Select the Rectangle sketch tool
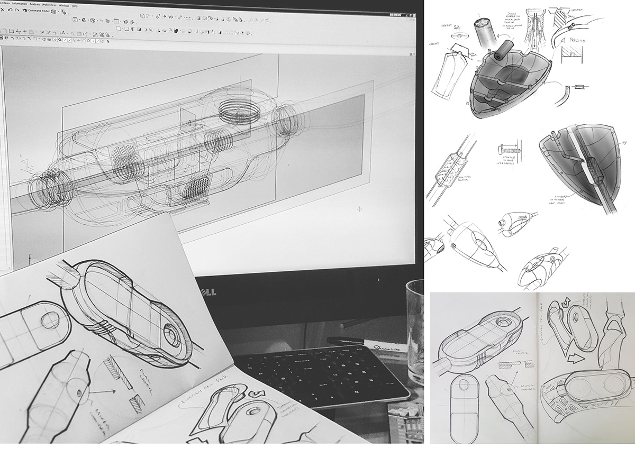Image resolution: width=635 pixels, height=449 pixels. 11,32
